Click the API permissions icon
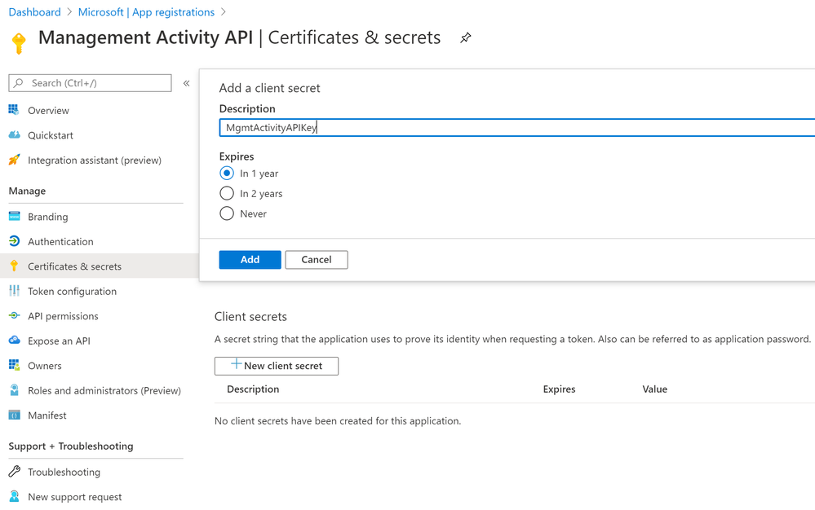Image resolution: width=815 pixels, height=510 pixels. pyautogui.click(x=14, y=315)
